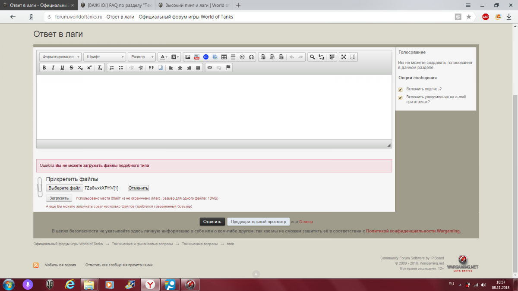Click the RU language indicator
This screenshot has width=518, height=291.
pyautogui.click(x=452, y=284)
